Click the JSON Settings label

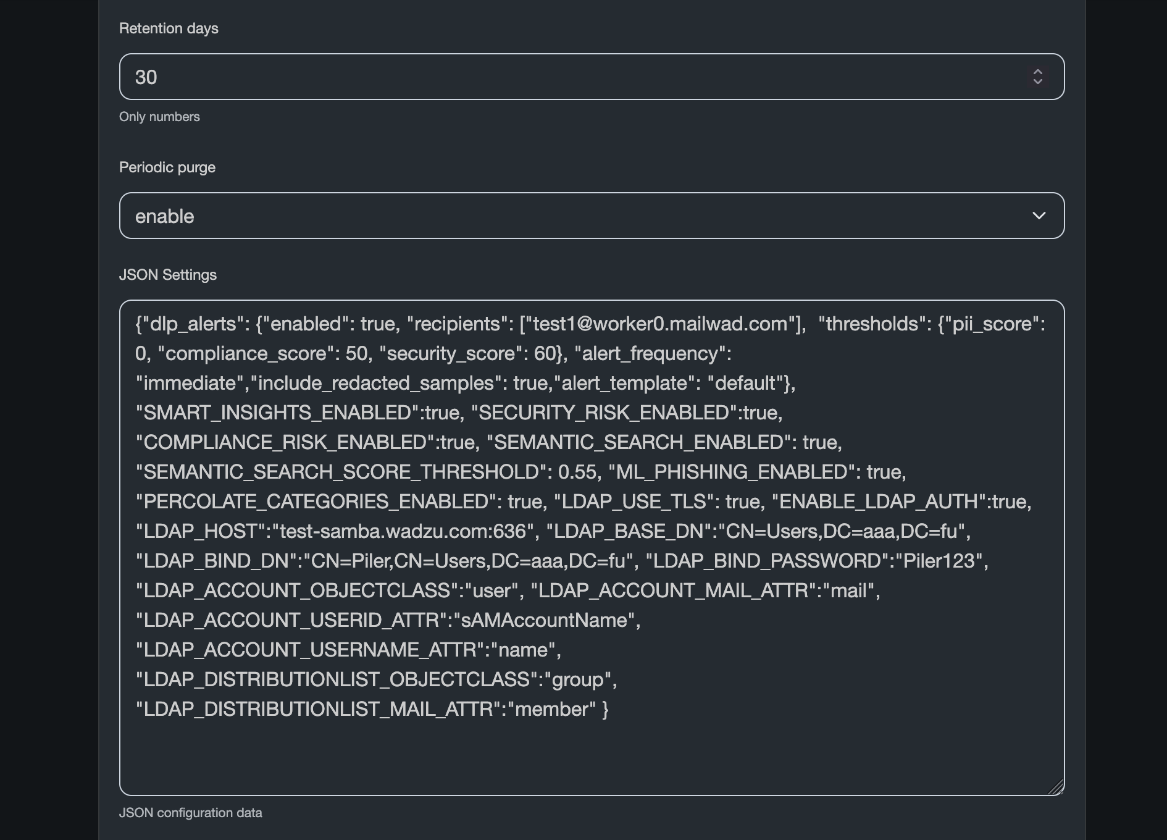(x=168, y=275)
